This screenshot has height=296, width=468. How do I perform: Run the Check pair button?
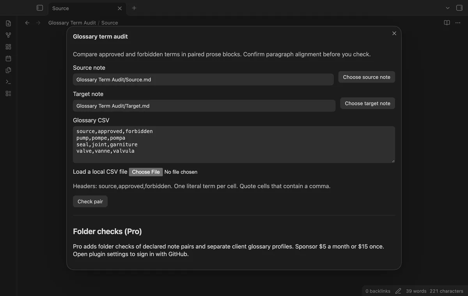[x=90, y=201]
